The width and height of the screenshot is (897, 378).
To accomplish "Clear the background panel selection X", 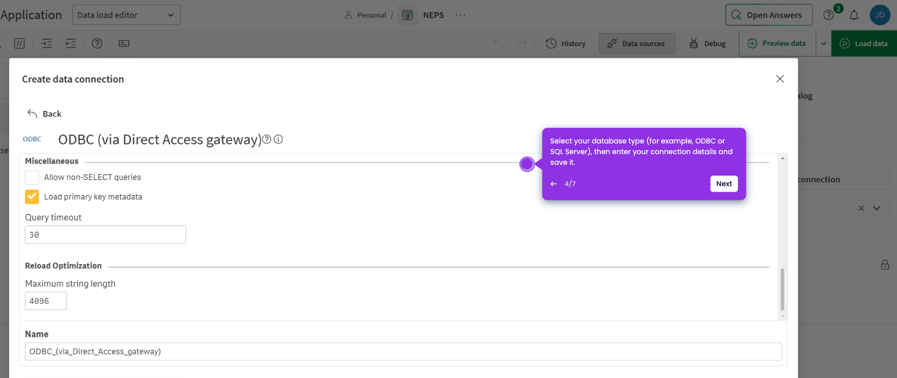I will point(861,208).
